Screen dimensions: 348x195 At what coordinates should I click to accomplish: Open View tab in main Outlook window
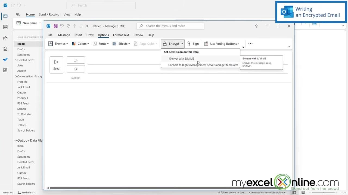(x=67, y=14)
